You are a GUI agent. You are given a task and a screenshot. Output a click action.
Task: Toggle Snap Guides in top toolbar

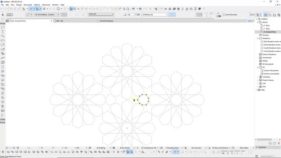pos(37,9)
